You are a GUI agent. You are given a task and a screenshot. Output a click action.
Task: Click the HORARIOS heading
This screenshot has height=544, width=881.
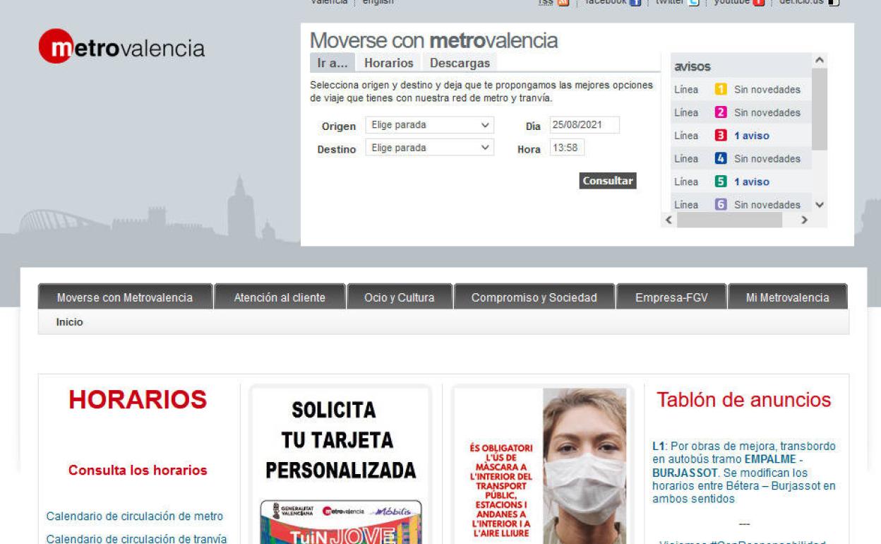coord(138,400)
